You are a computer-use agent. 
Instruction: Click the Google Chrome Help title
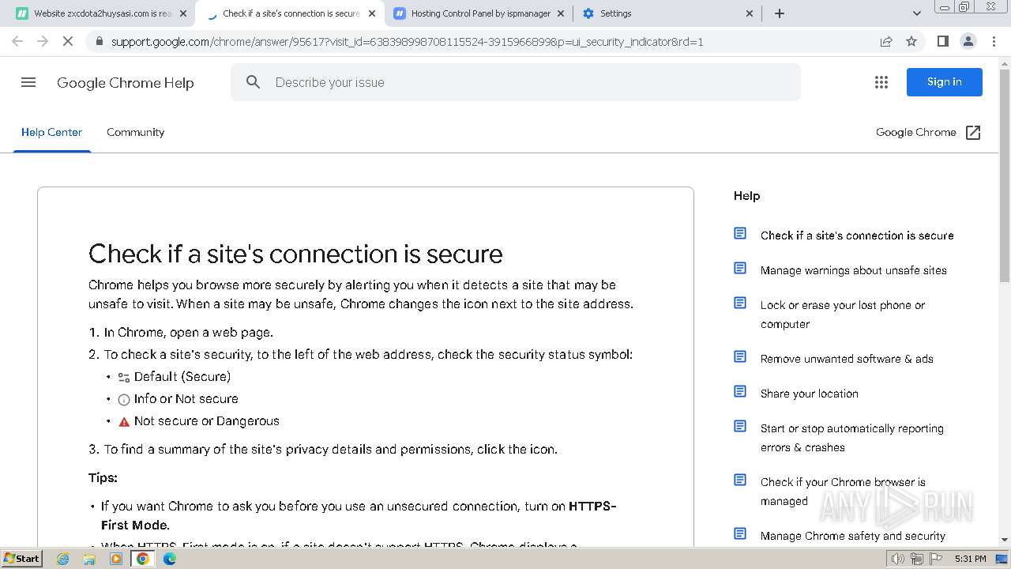(x=126, y=83)
